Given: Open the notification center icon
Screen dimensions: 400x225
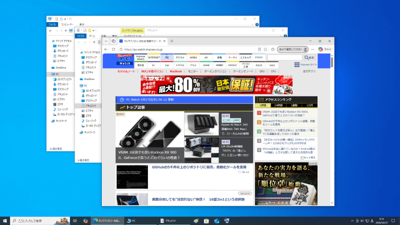Looking at the screenshot, I should tap(393, 220).
